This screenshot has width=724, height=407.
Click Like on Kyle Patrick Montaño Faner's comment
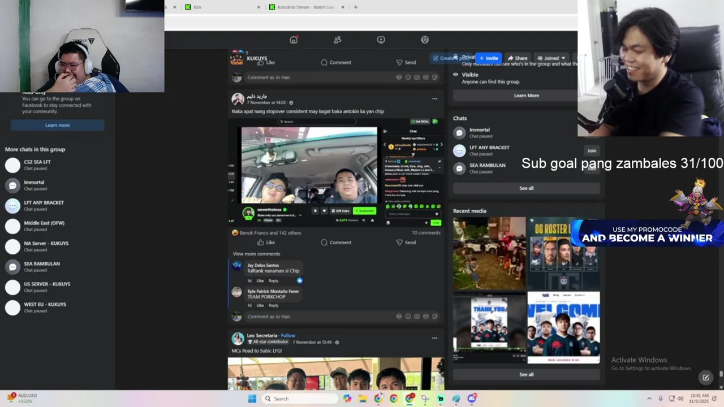260,305
